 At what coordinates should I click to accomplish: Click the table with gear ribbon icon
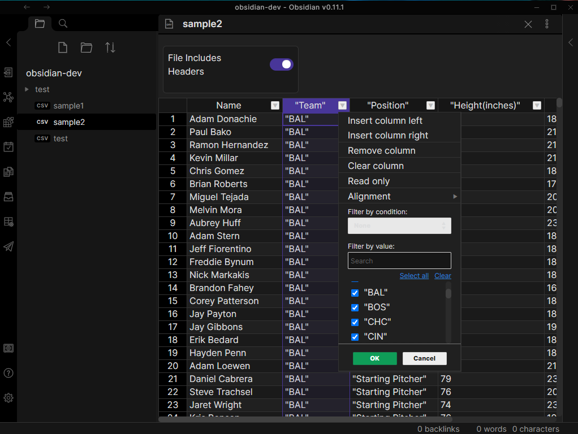point(8,222)
